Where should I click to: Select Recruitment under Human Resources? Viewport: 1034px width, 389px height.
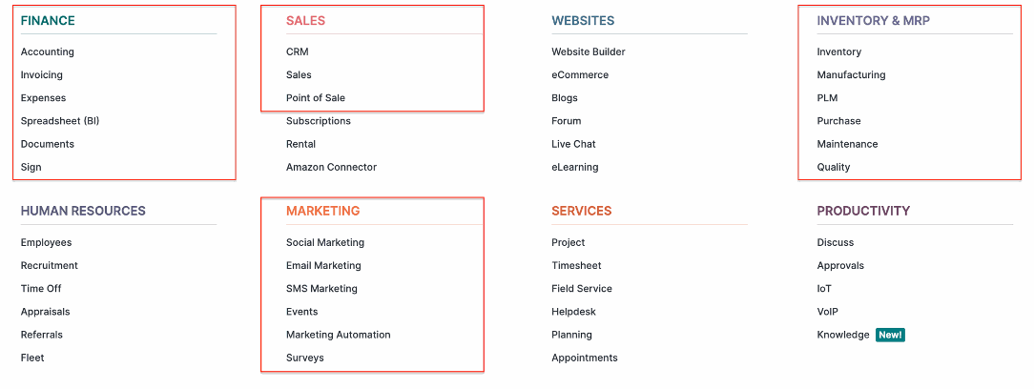[x=49, y=266]
